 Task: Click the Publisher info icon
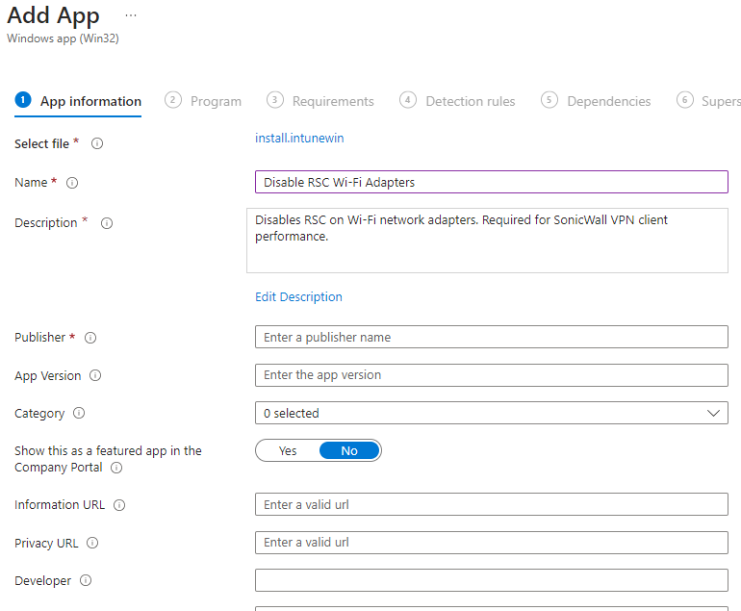(x=90, y=338)
